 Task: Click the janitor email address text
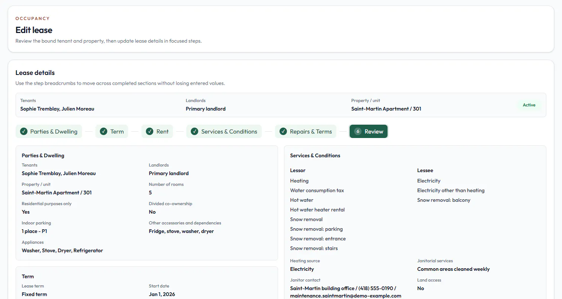pyautogui.click(x=346, y=296)
